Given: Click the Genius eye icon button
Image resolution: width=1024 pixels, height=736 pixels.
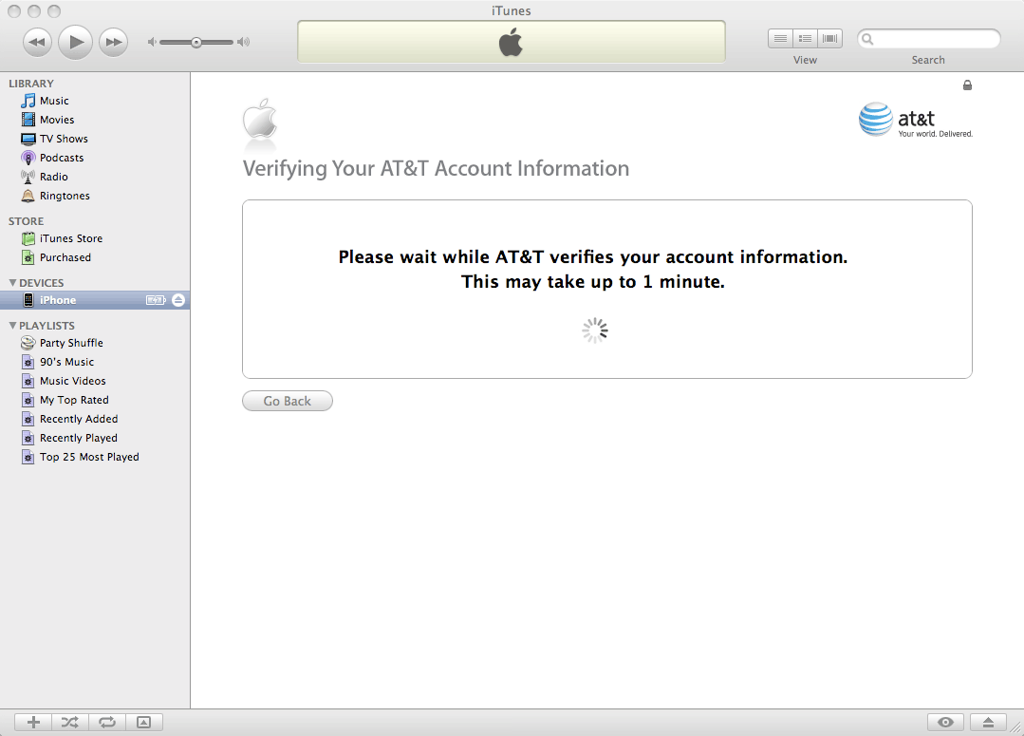Looking at the screenshot, I should click(945, 723).
